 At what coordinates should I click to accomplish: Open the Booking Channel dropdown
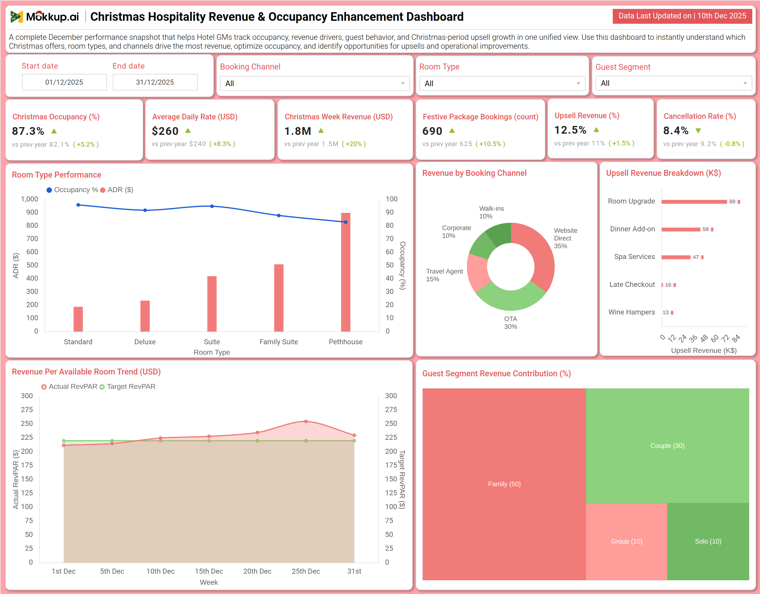[x=315, y=83]
